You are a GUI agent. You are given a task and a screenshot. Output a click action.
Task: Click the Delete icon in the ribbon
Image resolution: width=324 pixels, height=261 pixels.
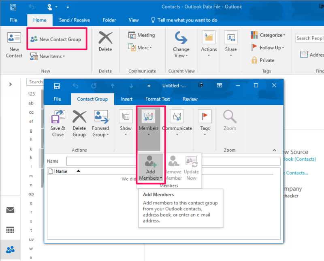point(105,42)
